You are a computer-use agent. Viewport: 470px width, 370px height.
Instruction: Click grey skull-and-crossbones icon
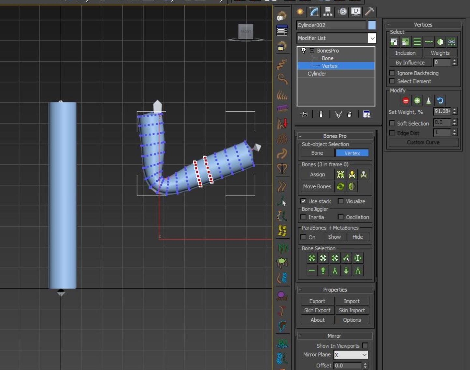(363, 174)
